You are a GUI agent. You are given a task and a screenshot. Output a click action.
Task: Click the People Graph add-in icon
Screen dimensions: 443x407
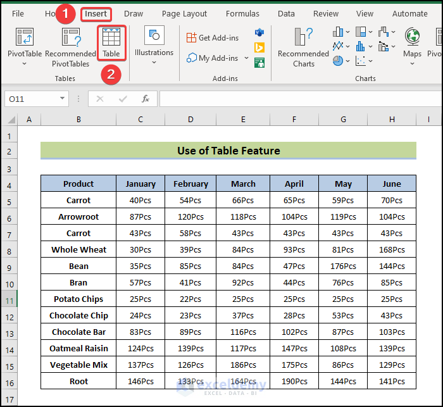(259, 63)
